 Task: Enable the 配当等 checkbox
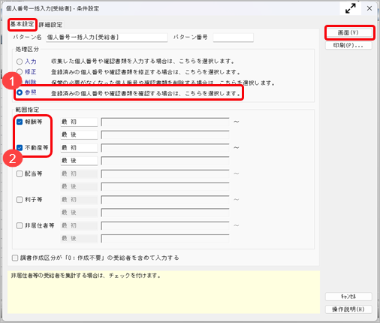(x=20, y=174)
